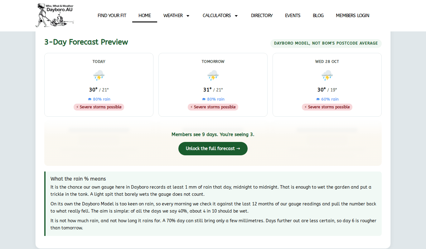This screenshot has height=249, width=426.
Task: Click the 30° / 19° temperature reading
Action: point(327,90)
